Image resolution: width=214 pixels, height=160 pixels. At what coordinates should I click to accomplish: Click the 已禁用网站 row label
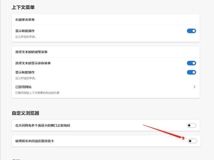click(x=23, y=87)
